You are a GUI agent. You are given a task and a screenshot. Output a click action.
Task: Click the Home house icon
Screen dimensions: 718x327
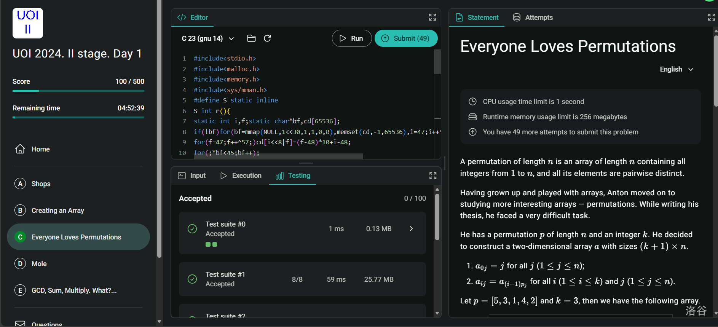[20, 149]
